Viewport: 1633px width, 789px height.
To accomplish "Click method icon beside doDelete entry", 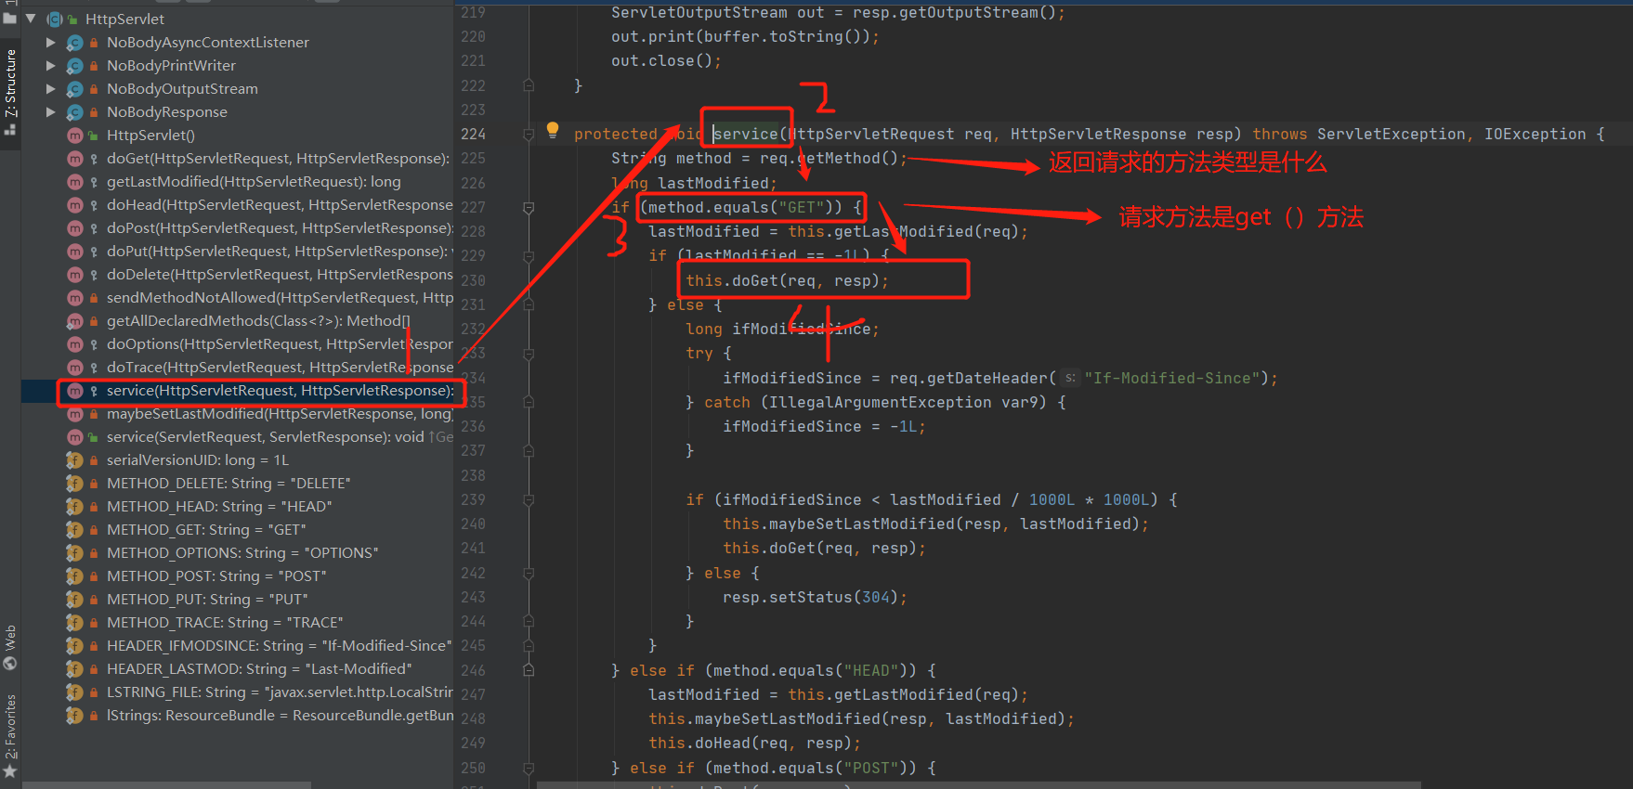I will point(75,275).
